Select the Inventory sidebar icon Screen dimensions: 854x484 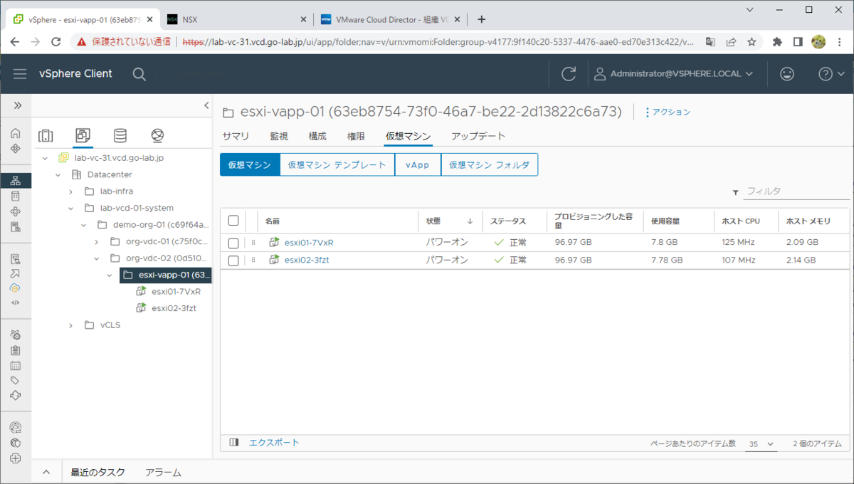click(16, 181)
